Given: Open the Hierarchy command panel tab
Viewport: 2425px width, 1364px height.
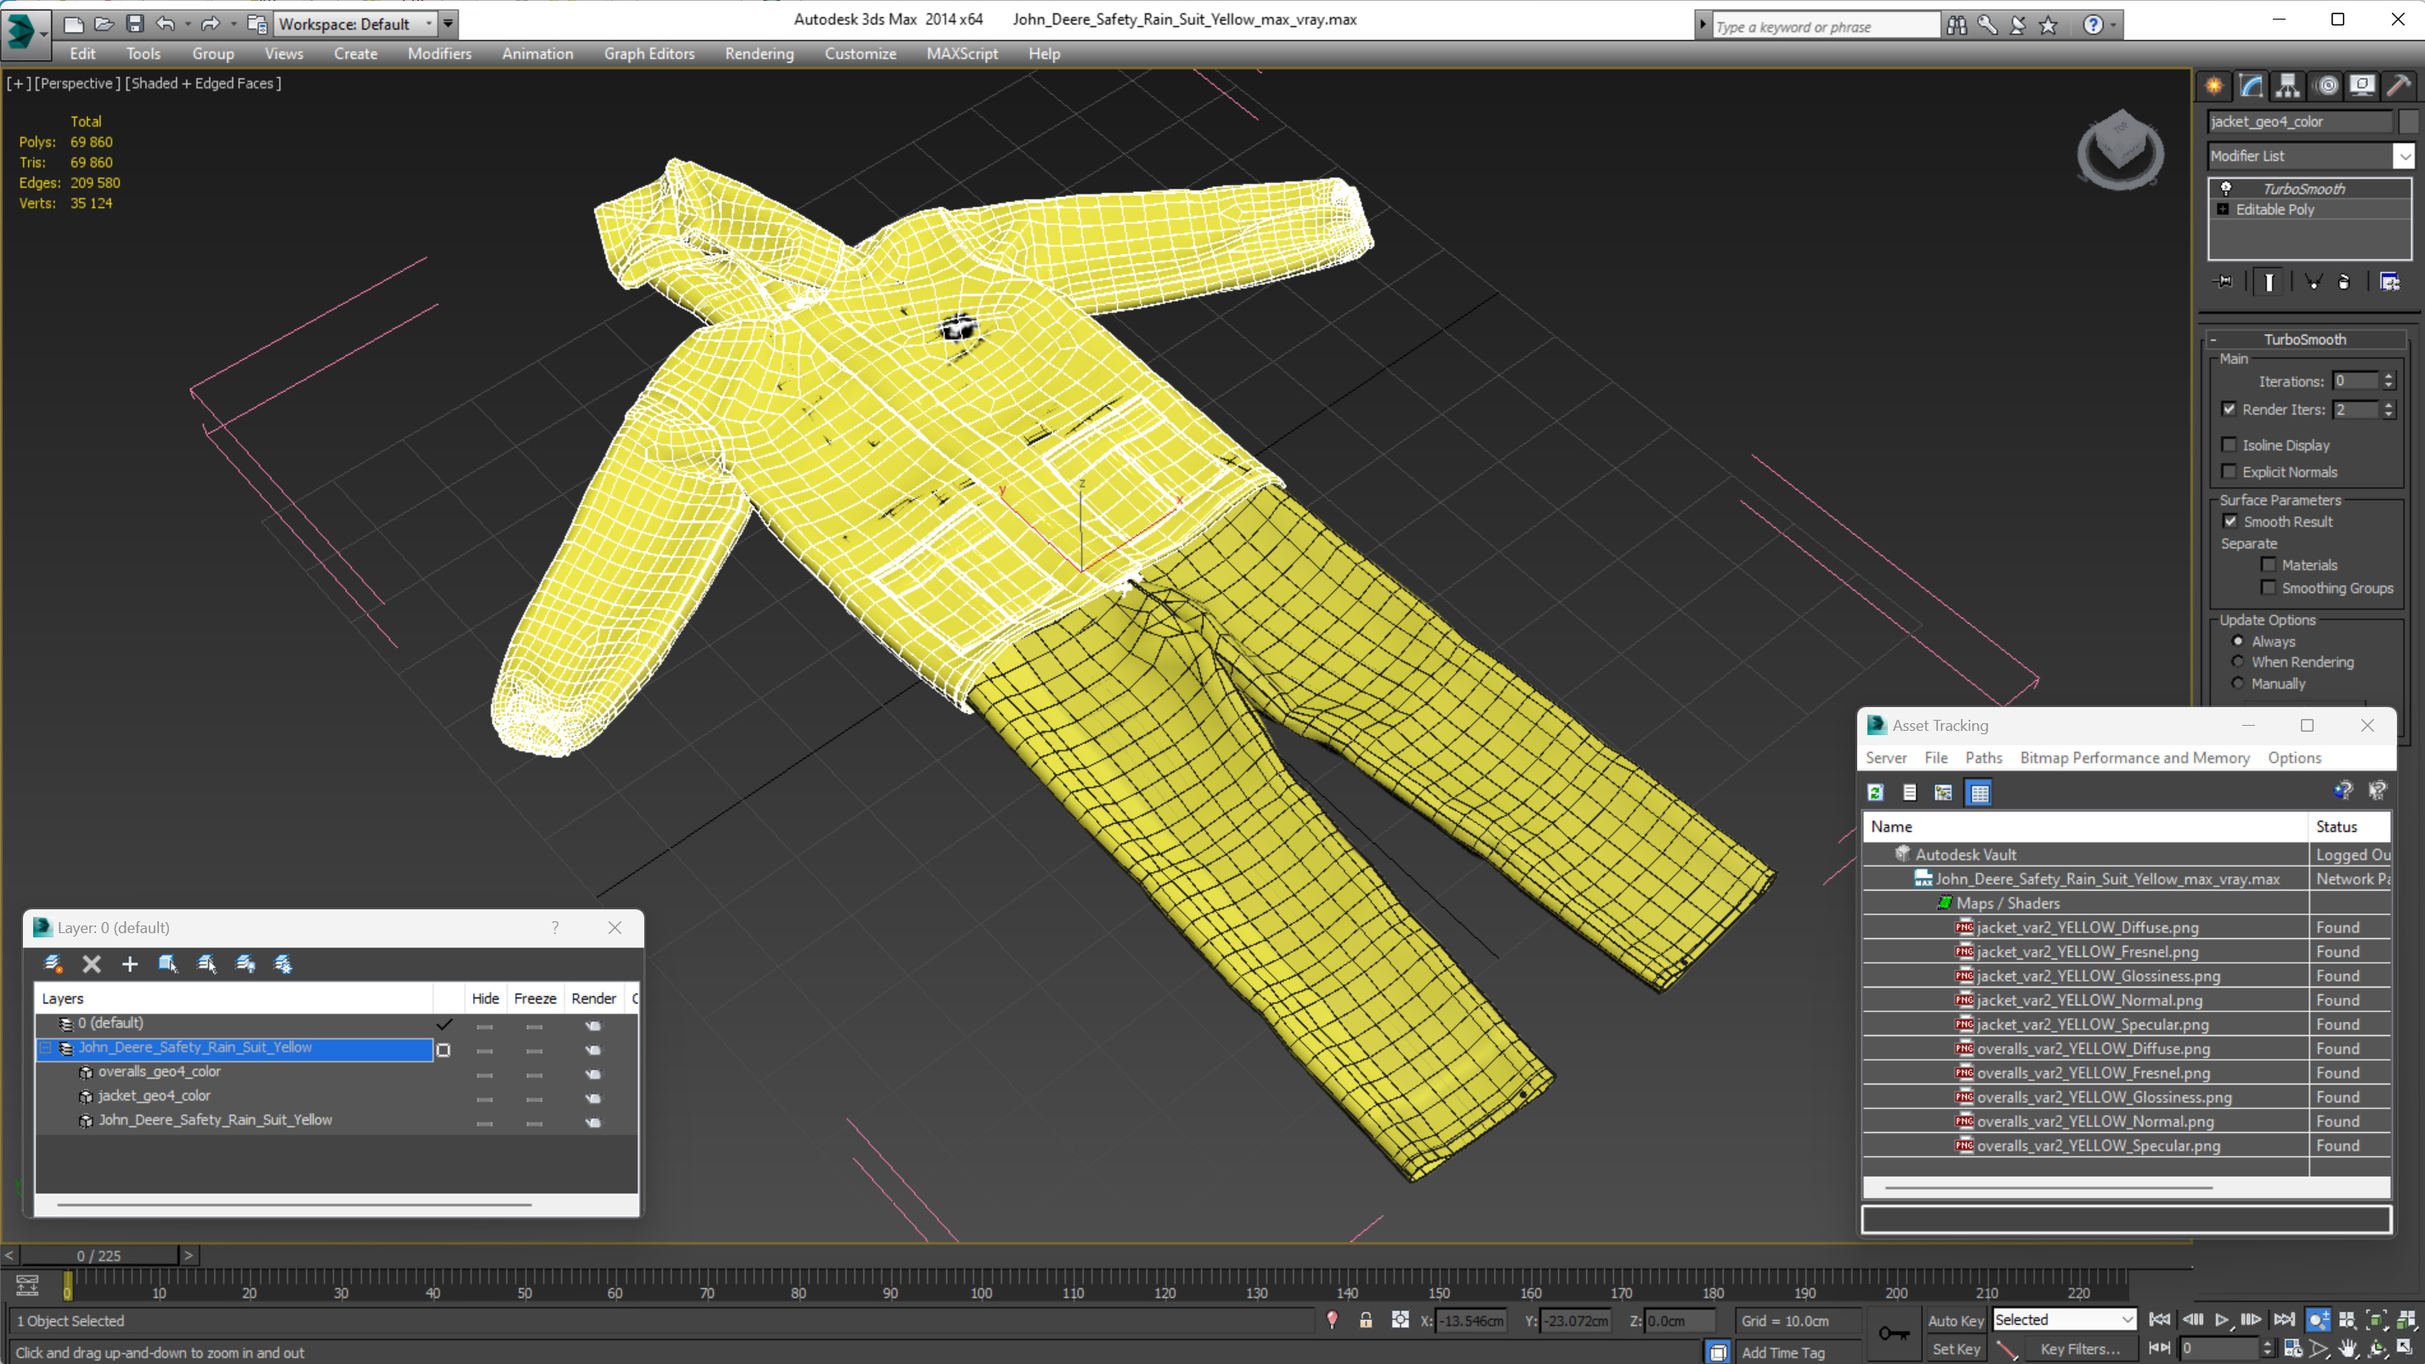Looking at the screenshot, I should coord(2287,86).
